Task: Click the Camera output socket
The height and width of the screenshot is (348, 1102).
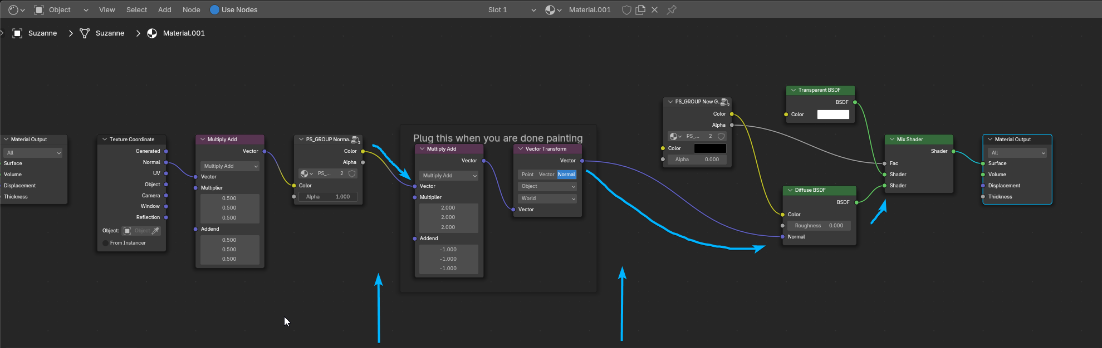Action: click(166, 196)
